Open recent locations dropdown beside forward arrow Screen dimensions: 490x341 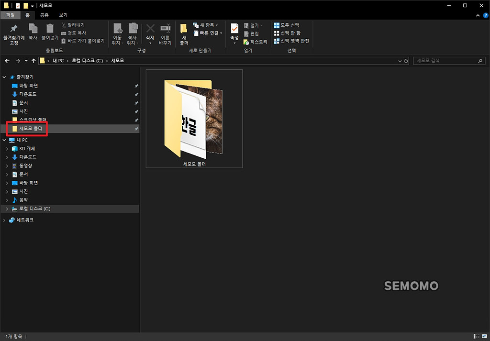[26, 61]
